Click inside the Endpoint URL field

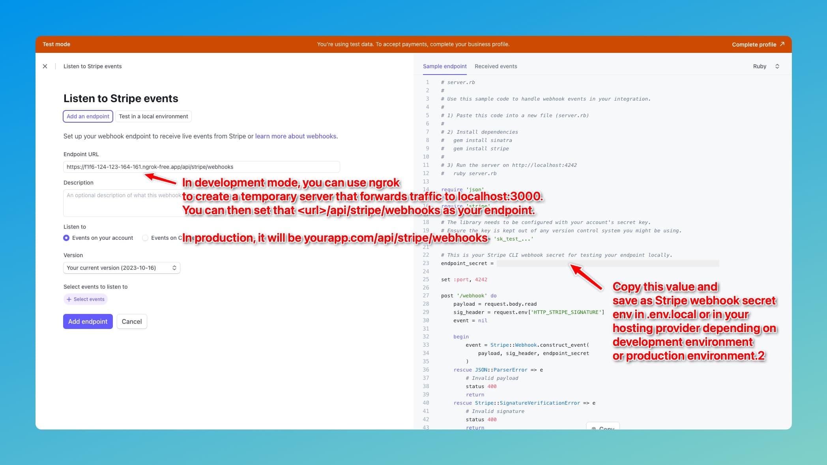201,167
